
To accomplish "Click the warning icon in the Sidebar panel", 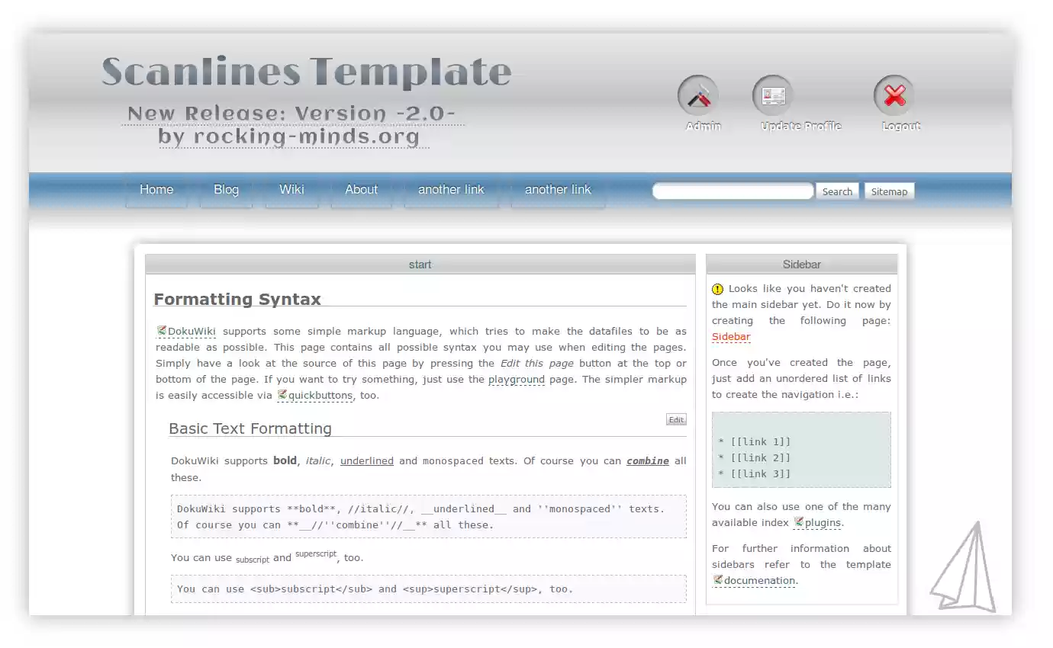I will click(x=716, y=288).
